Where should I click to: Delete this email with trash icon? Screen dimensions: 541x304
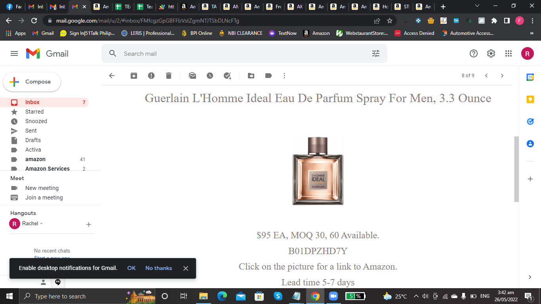(169, 76)
